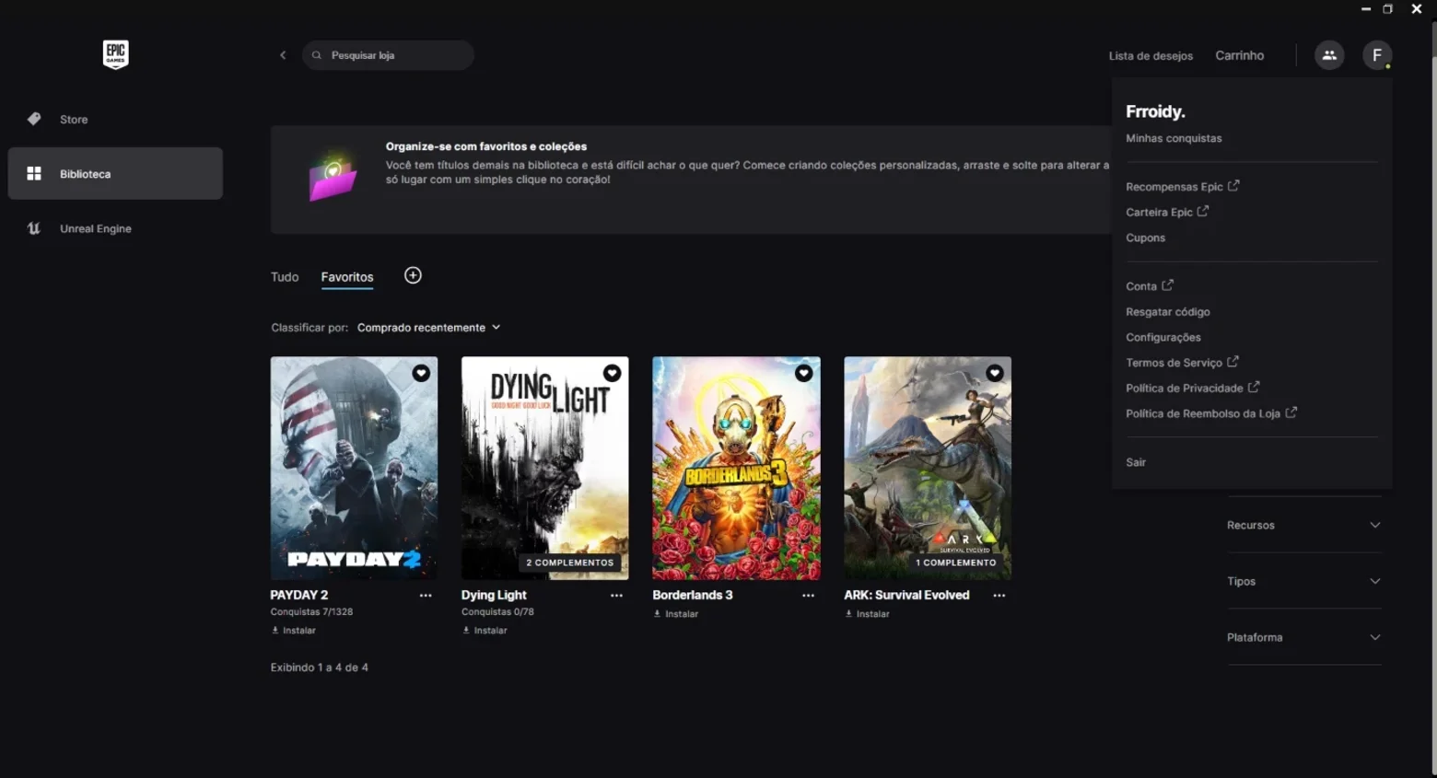The height and width of the screenshot is (778, 1437).
Task: Click the favorites and collections folder icon
Action: [333, 177]
